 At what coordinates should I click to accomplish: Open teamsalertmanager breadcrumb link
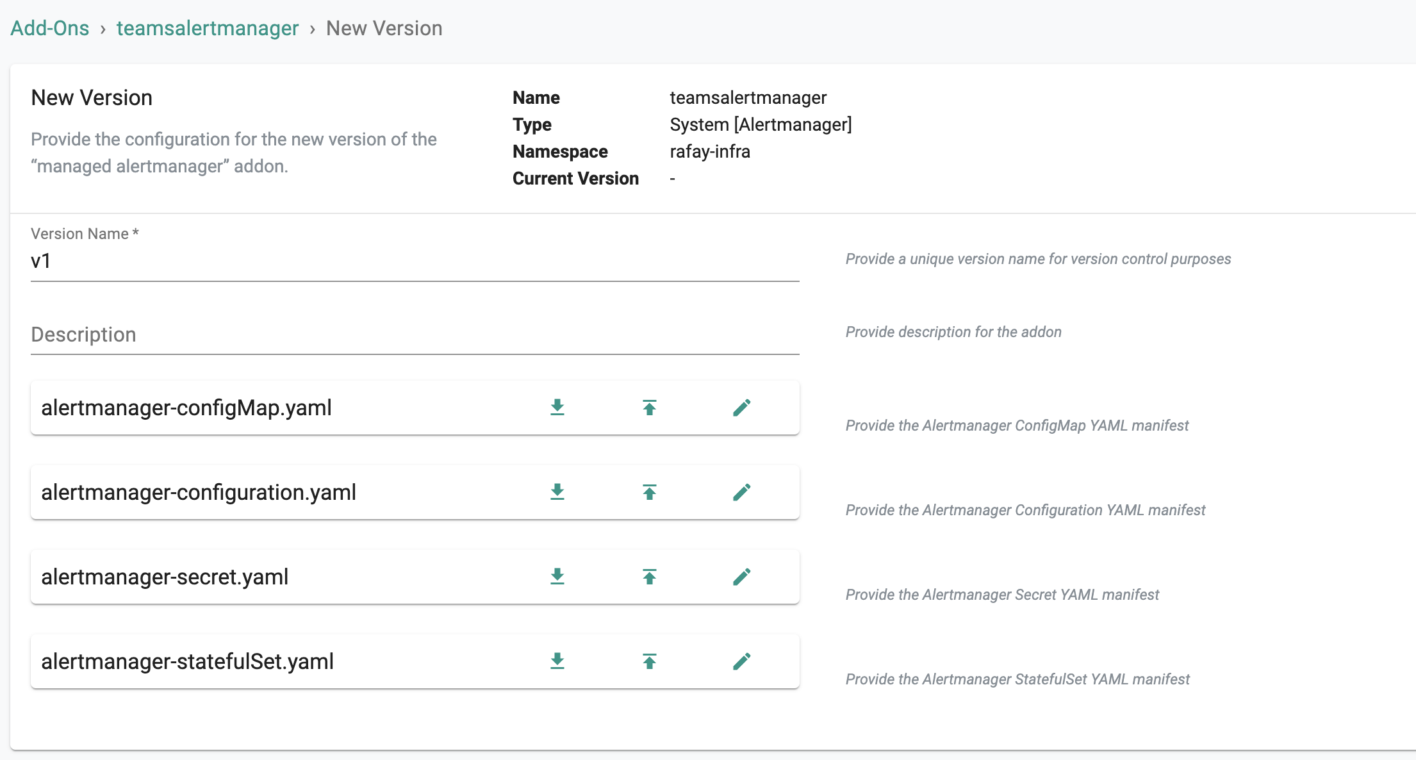click(208, 28)
